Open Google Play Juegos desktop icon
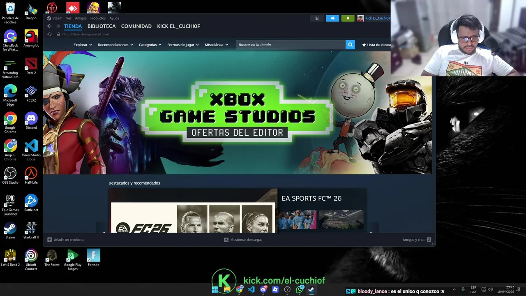Screen dimensions: 526x296 [72, 260]
